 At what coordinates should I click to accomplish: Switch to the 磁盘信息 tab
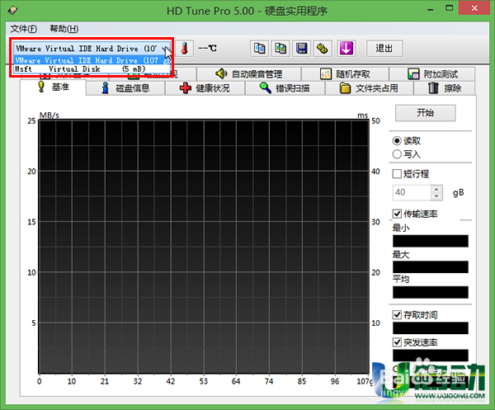(125, 88)
